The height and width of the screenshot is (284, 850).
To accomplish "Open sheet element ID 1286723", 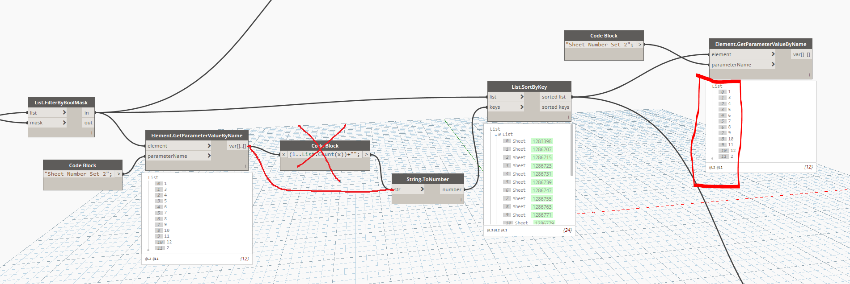I will click(542, 166).
